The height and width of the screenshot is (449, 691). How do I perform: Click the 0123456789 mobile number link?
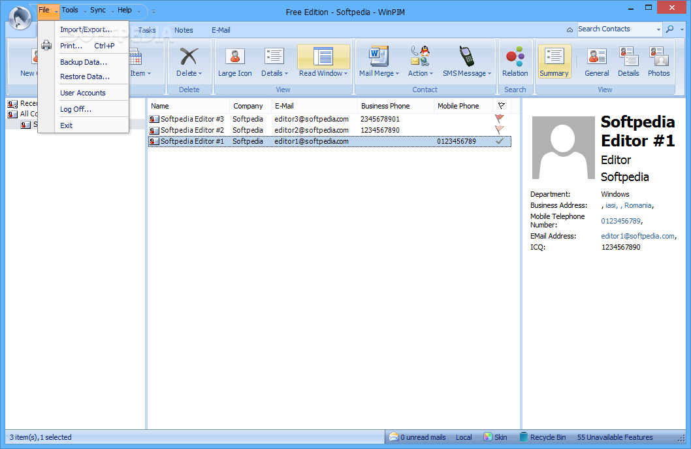(x=620, y=220)
